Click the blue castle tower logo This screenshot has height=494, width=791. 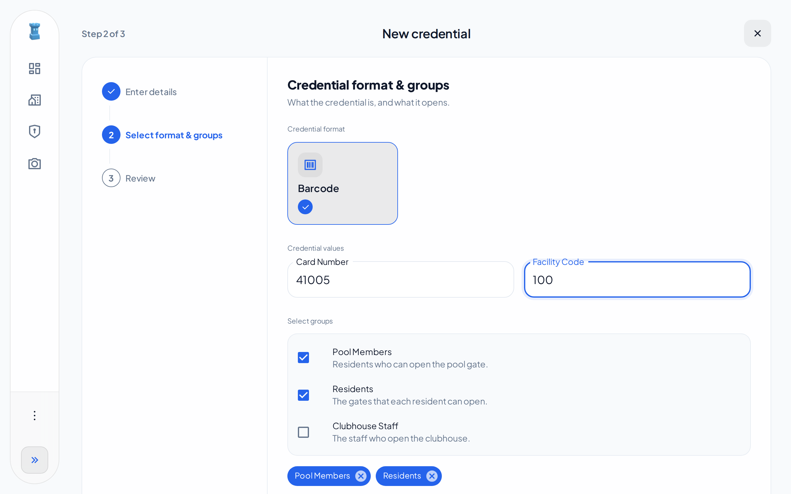[34, 31]
